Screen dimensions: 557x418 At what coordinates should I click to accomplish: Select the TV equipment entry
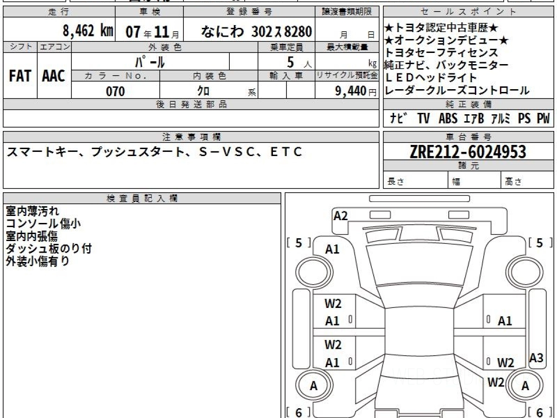pos(423,118)
